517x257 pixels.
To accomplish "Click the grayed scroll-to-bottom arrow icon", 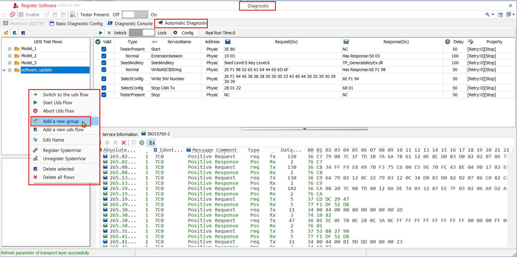I will (133, 143).
